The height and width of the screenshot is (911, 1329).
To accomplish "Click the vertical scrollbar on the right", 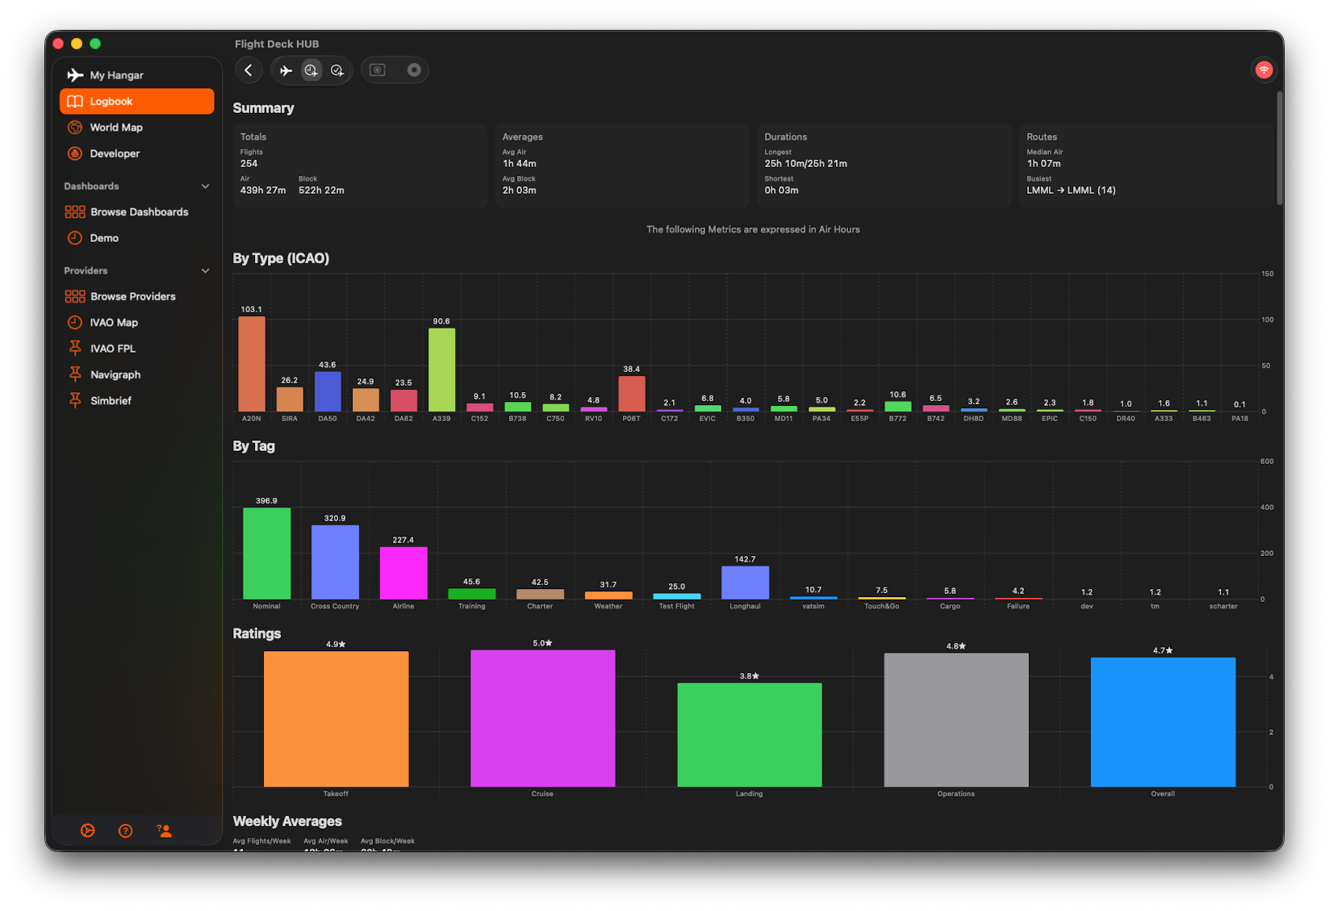I will [1279, 148].
